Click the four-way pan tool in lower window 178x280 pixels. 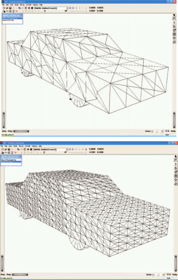176,179
